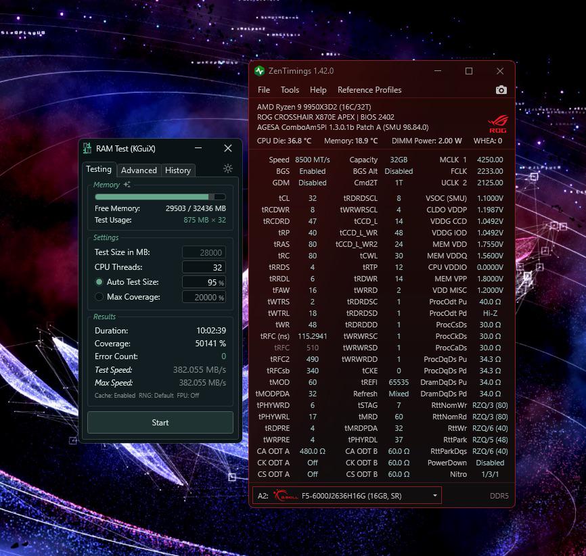Click the AMD Ryzen 9 9950X3D2 text

[314, 107]
